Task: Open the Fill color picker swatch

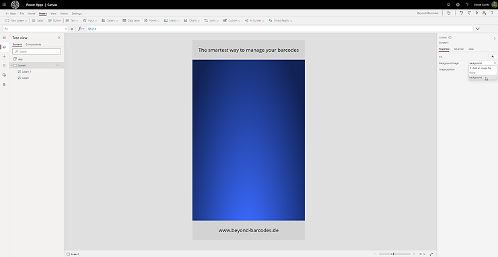Action: click(x=493, y=57)
